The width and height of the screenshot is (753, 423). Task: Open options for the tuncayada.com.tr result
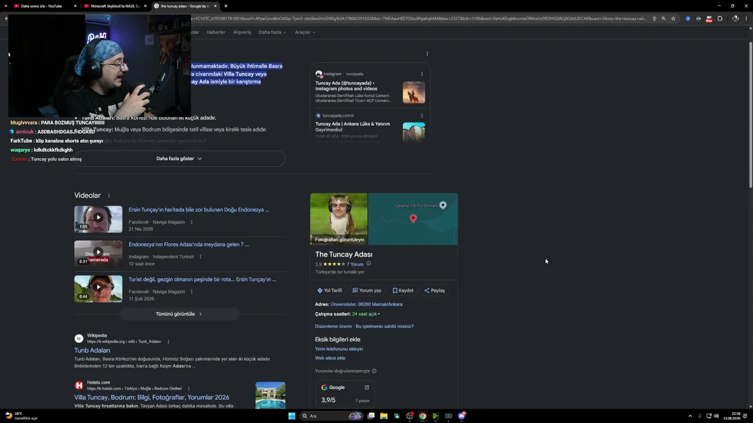[422, 116]
